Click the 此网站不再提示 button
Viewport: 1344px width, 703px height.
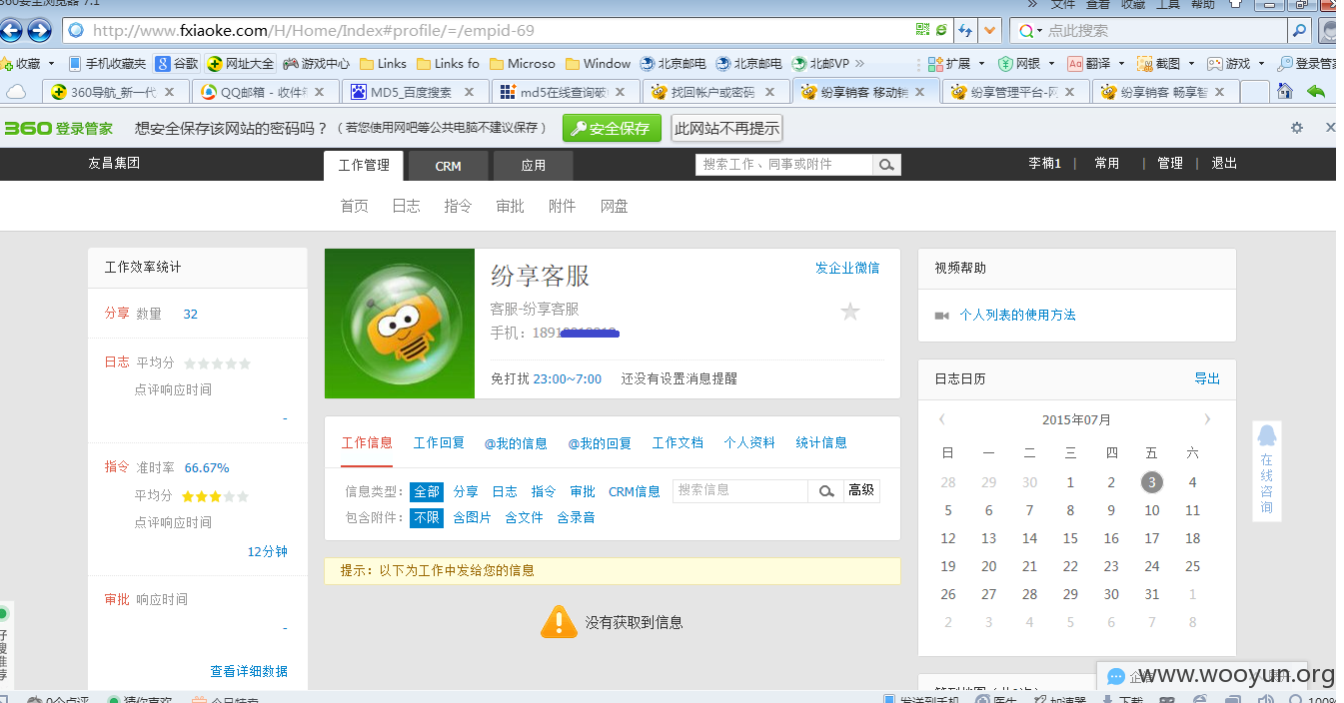pos(726,128)
